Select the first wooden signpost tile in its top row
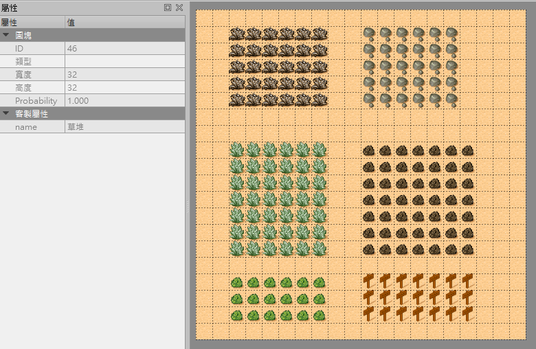This screenshot has height=349, width=536. click(x=369, y=282)
